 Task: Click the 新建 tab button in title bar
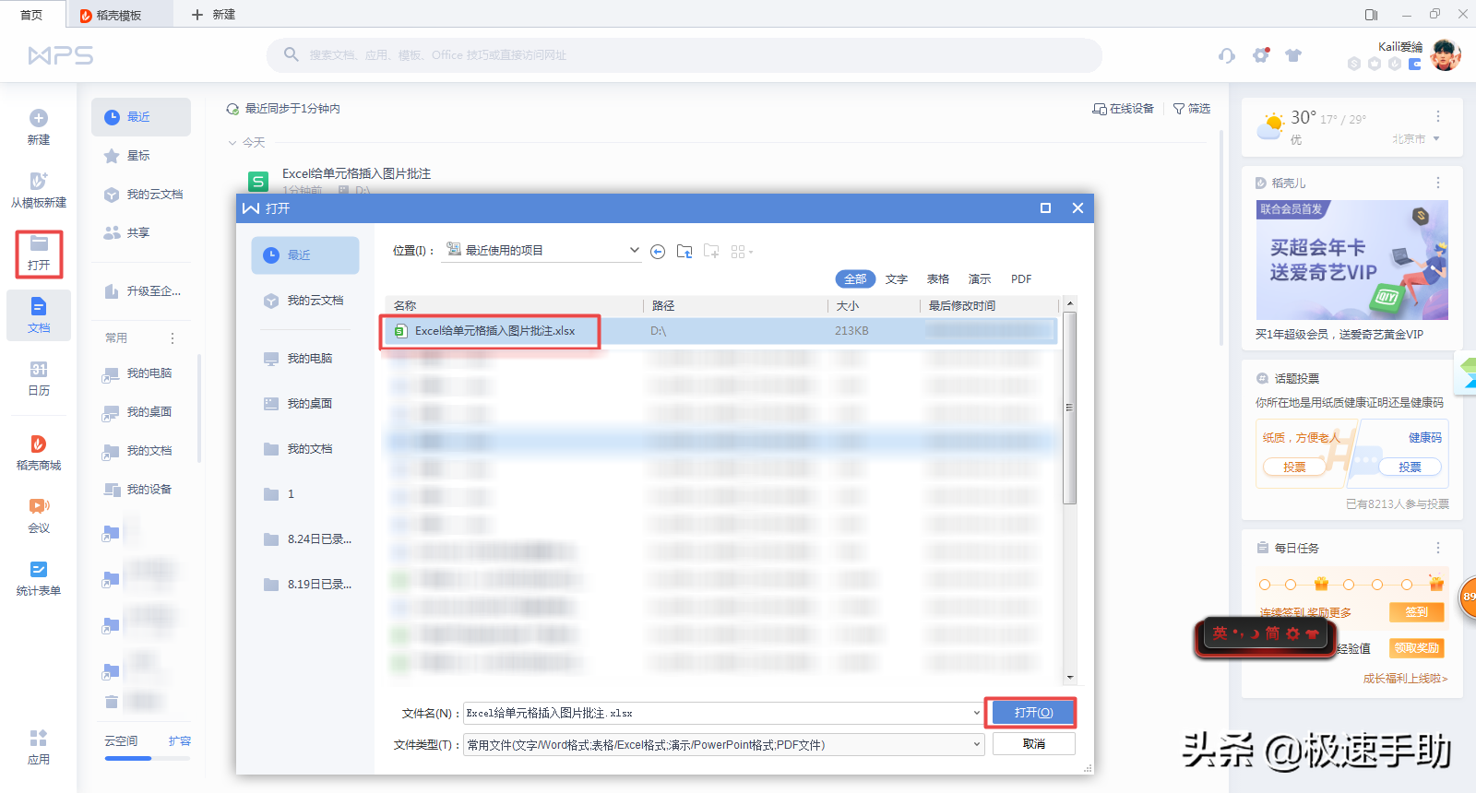[213, 15]
